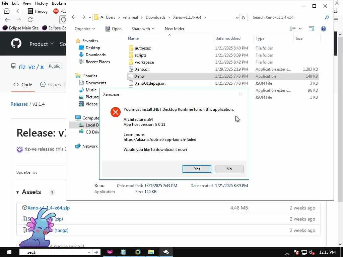The image size is (343, 257).
Task: Click the Releases breadcrumb link
Action: [19, 104]
